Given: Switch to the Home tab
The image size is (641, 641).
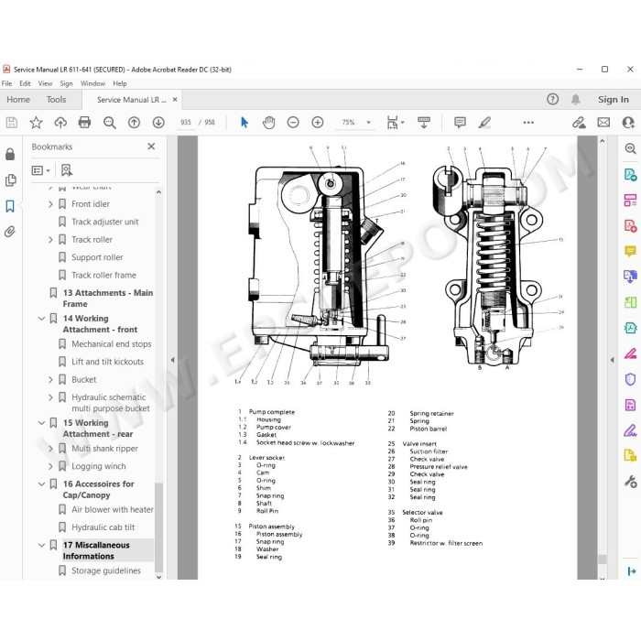Looking at the screenshot, I should (18, 99).
